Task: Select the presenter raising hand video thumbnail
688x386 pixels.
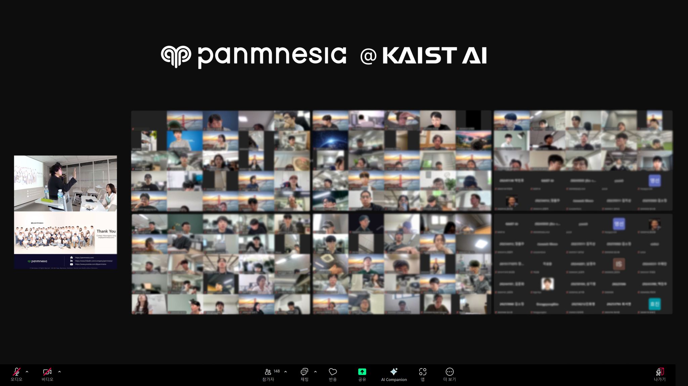Action: tap(66, 183)
